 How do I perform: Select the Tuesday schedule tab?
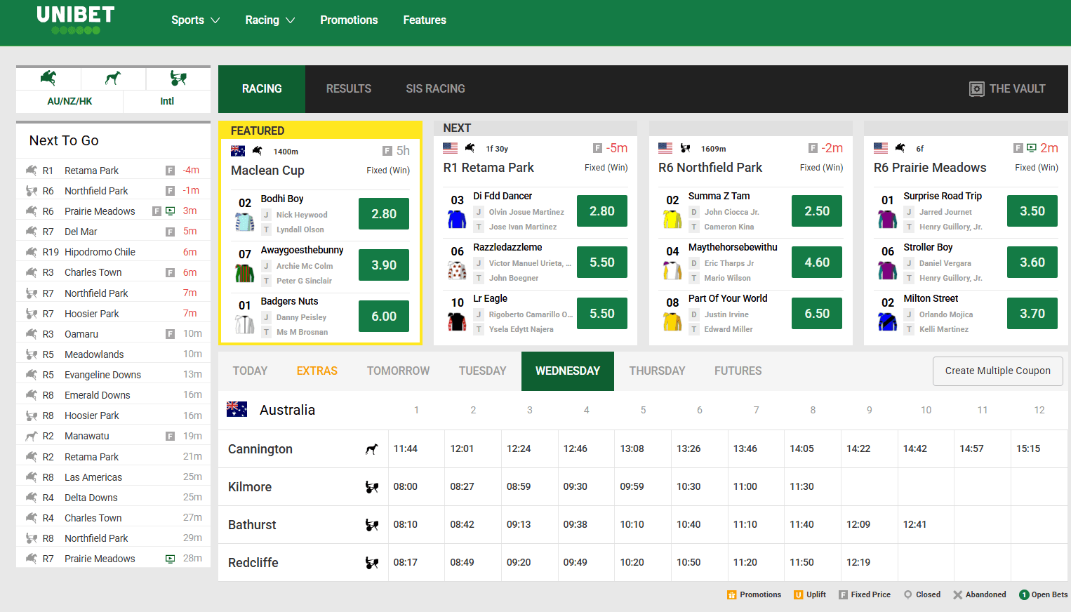(x=482, y=371)
